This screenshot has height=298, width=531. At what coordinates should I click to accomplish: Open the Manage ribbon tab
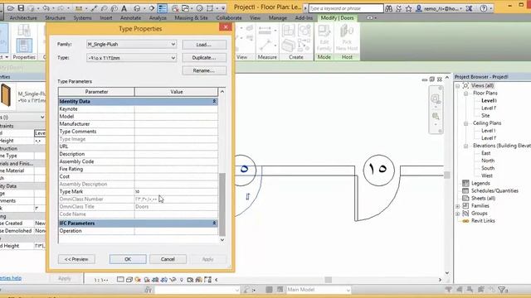click(x=278, y=18)
